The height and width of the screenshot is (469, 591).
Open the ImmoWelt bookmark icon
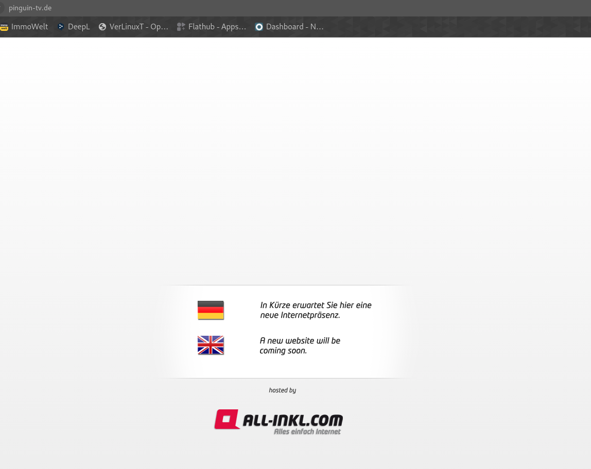click(x=4, y=27)
